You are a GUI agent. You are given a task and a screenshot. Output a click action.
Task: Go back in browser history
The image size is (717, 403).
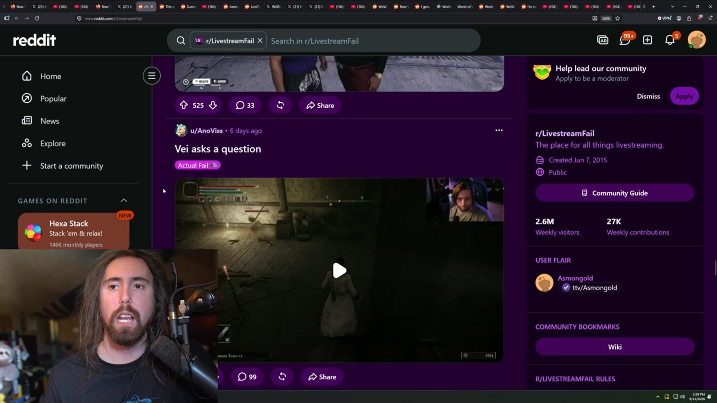coord(17,18)
